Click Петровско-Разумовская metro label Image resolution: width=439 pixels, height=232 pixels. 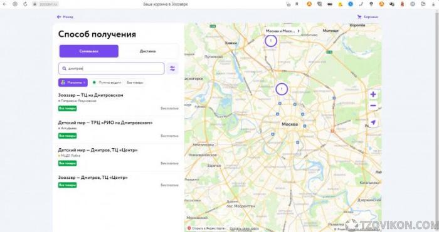[77, 101]
